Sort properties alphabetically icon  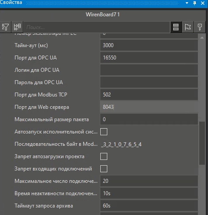pyautogui.click(x=5, y=27)
